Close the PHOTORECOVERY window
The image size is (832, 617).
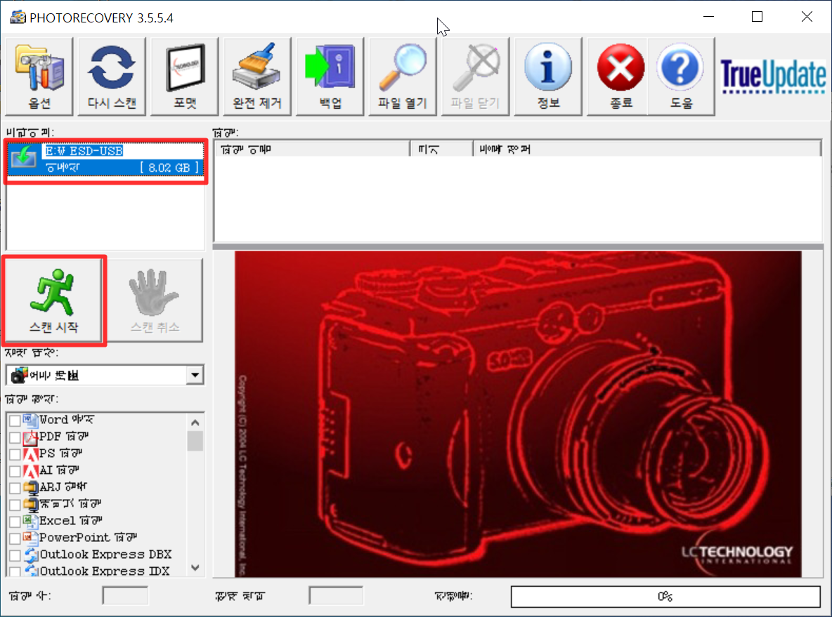pyautogui.click(x=807, y=17)
